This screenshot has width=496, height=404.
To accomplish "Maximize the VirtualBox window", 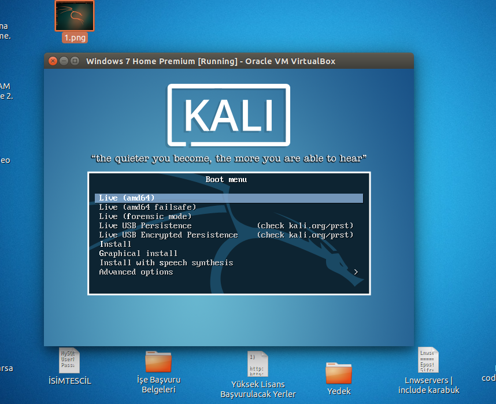I will click(x=75, y=61).
